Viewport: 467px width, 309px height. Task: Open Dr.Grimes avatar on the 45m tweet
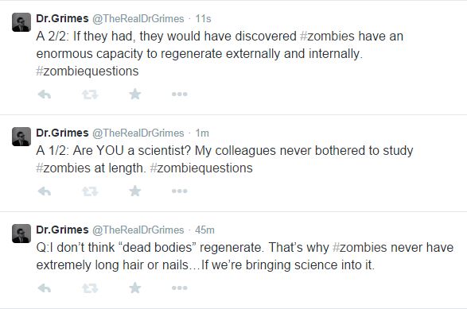pyautogui.click(x=21, y=234)
